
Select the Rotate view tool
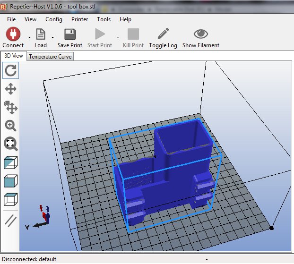pos(11,71)
